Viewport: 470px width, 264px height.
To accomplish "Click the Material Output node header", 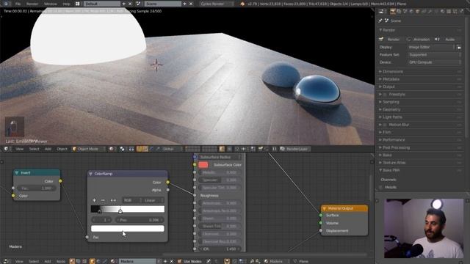I will [x=344, y=208].
